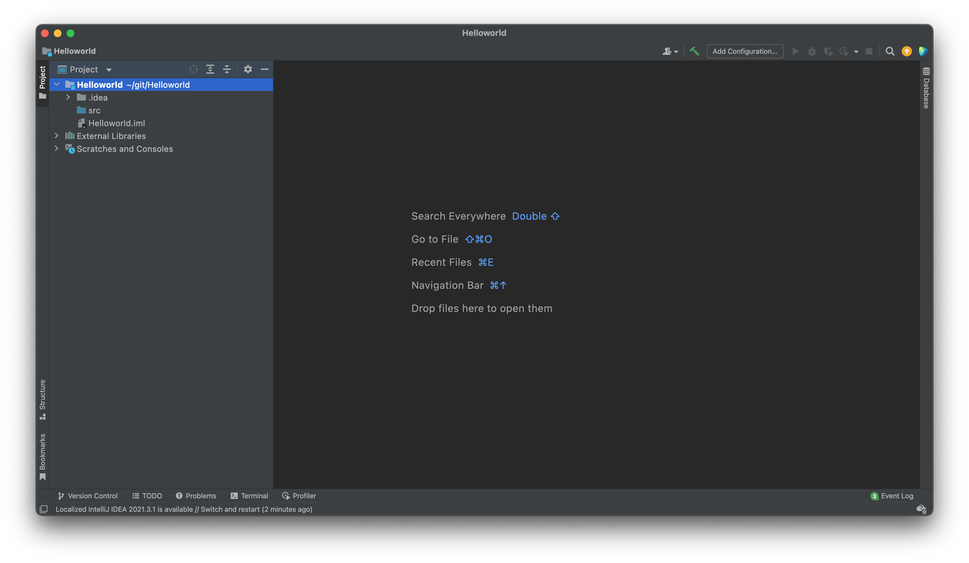This screenshot has height=563, width=969.
Task: Select Helloworld.iml file in tree
Action: pyautogui.click(x=116, y=123)
